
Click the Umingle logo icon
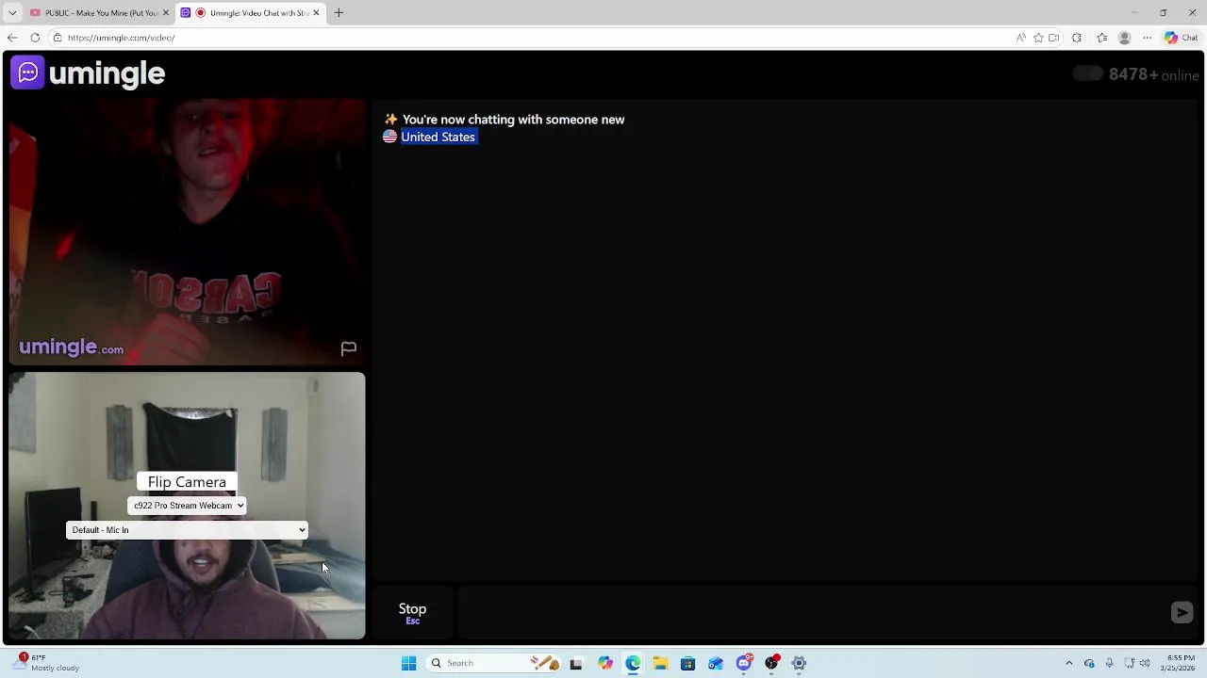pos(27,73)
